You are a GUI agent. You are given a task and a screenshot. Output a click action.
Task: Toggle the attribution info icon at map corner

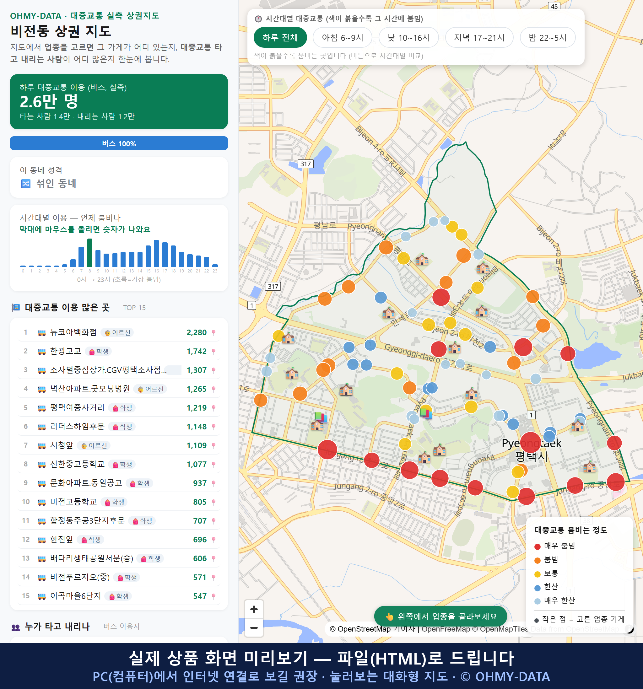[x=629, y=629]
